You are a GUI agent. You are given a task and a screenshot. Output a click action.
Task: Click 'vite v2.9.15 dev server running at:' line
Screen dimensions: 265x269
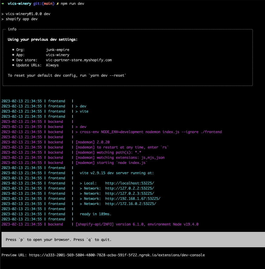[x=117, y=173]
